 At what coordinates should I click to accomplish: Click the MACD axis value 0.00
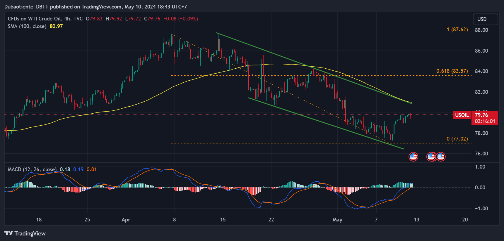[x=480, y=188]
